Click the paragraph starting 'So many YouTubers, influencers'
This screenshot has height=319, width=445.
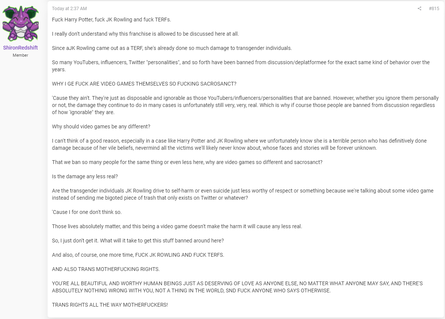coord(241,66)
